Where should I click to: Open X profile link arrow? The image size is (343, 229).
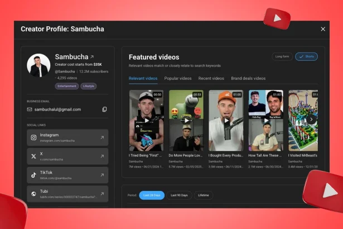pos(102,156)
